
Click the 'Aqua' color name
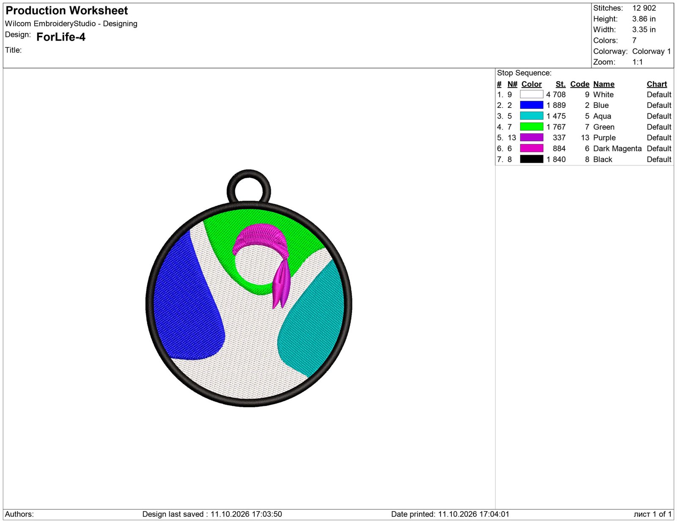602,116
